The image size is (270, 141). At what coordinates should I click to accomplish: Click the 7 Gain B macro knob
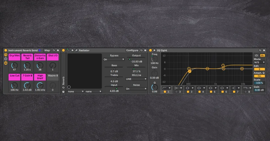[27, 85]
